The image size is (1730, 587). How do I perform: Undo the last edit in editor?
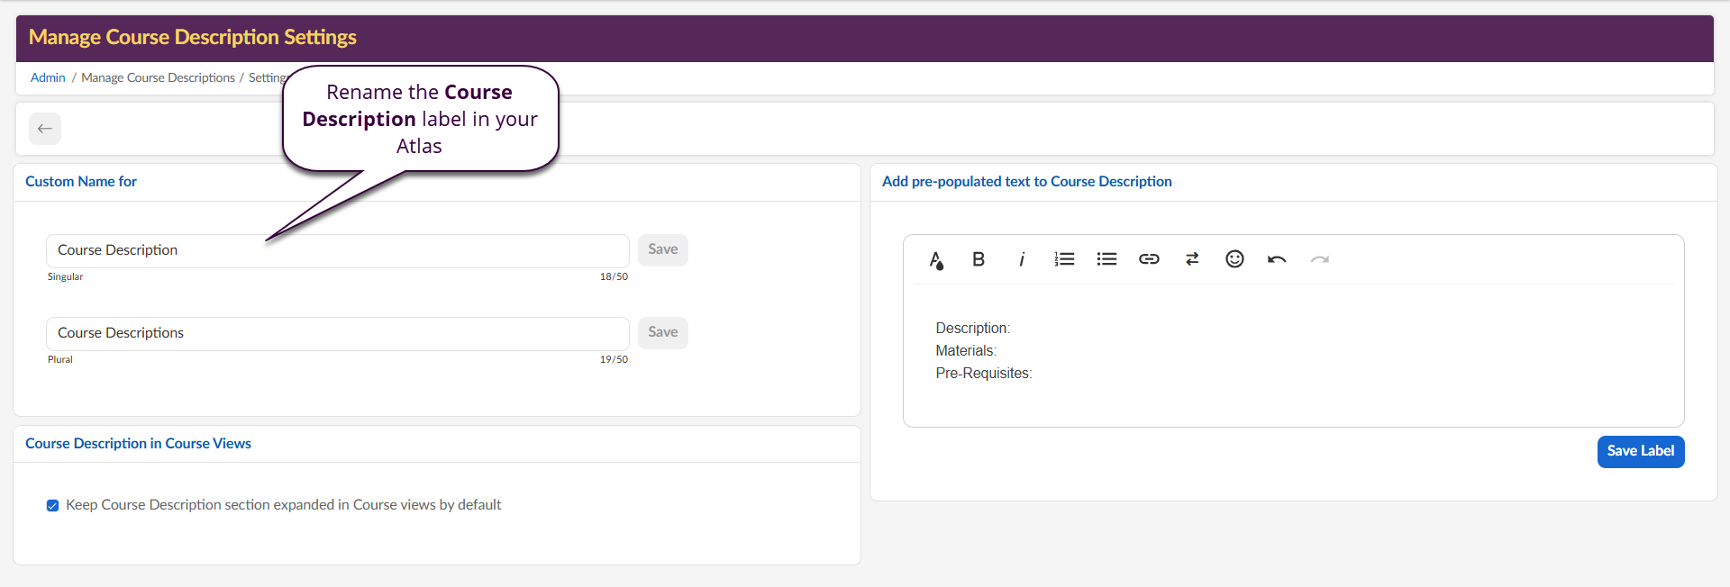pyautogui.click(x=1277, y=259)
